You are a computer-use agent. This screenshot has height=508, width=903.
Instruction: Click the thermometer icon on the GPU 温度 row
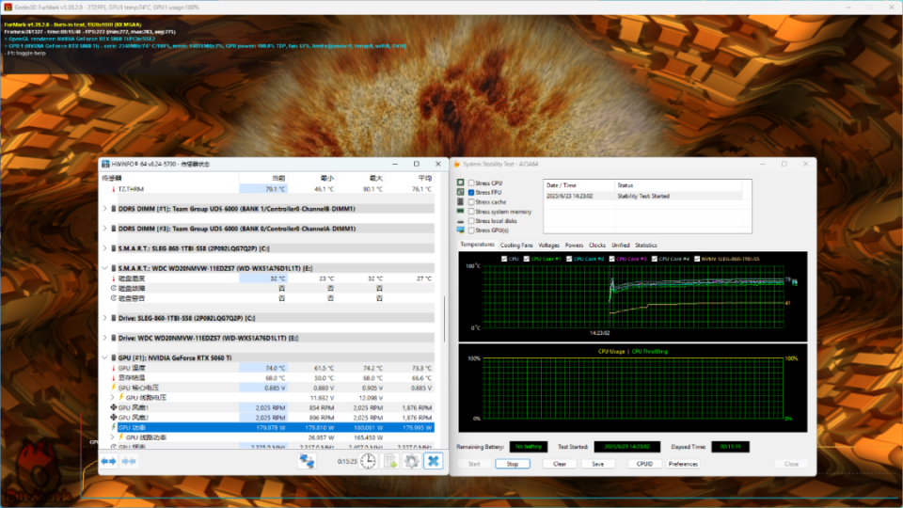[x=114, y=368]
